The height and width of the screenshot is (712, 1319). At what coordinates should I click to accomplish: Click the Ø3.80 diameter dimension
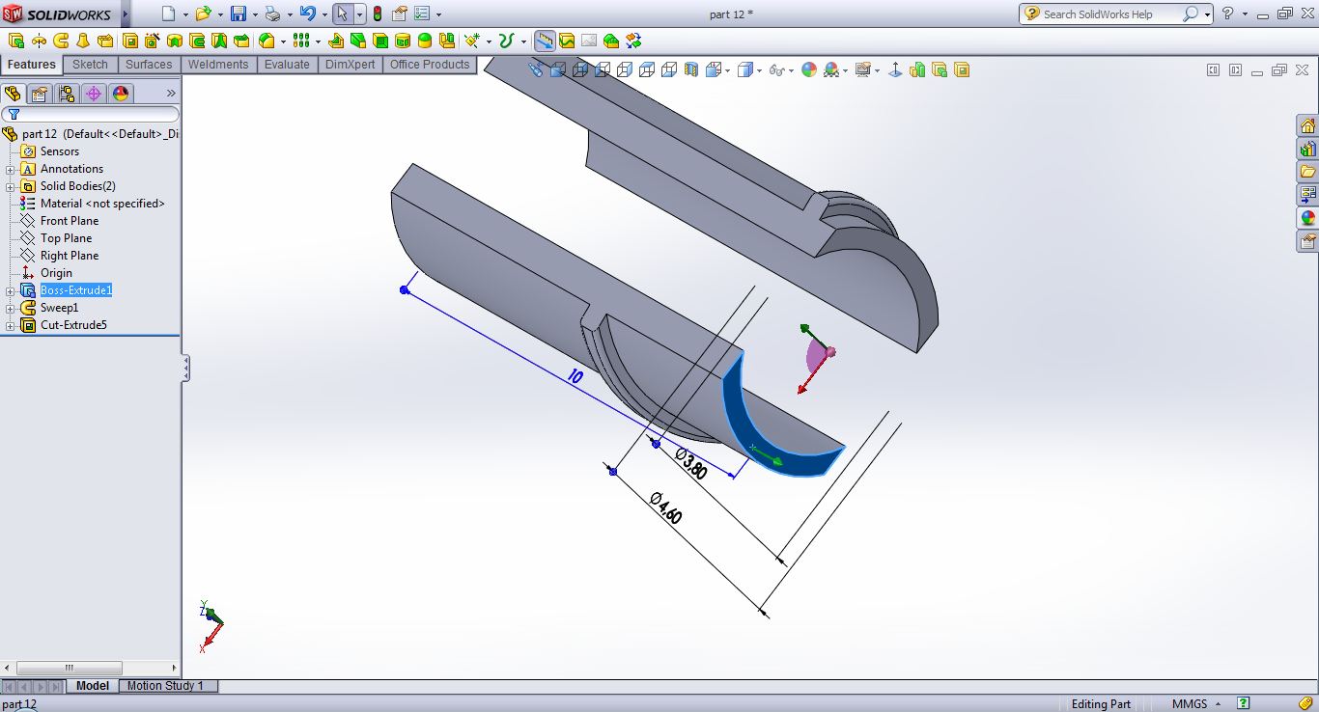click(x=691, y=464)
